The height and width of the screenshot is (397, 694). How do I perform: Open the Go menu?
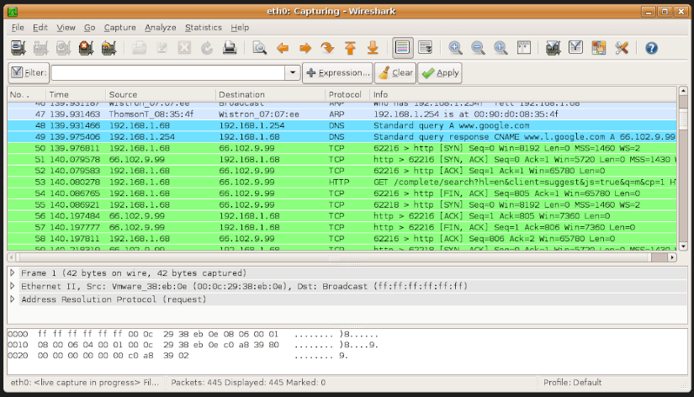(x=89, y=28)
